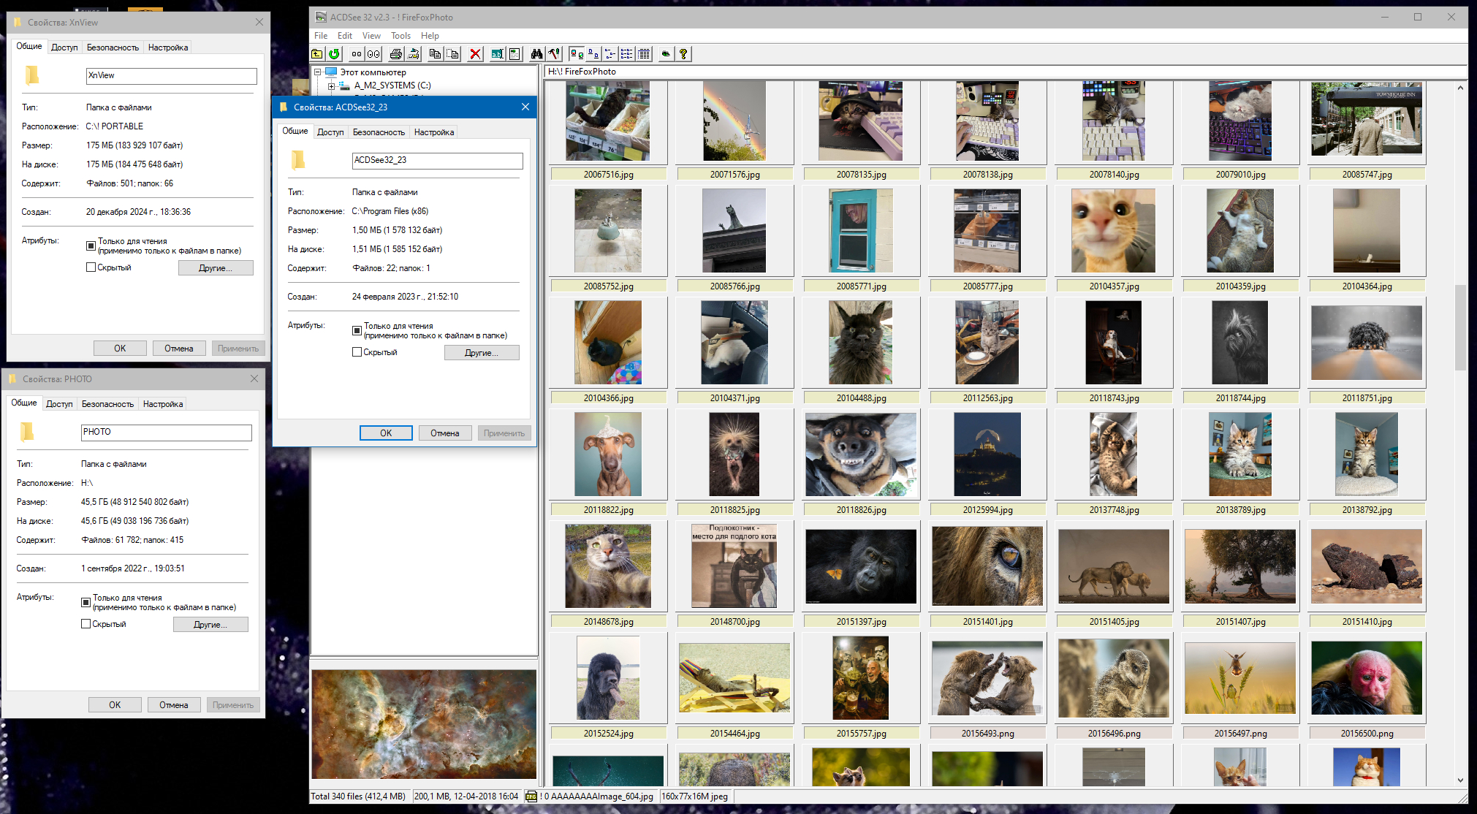Click Другие... button in XnView properties
The height and width of the screenshot is (814, 1477).
[x=216, y=268]
